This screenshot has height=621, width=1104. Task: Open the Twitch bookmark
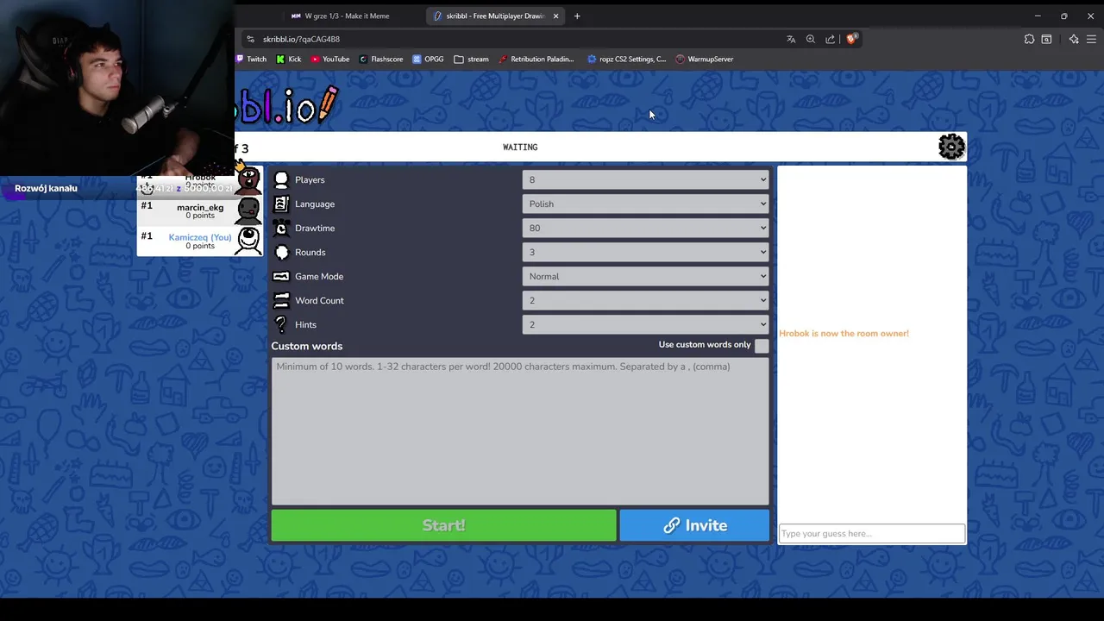(251, 59)
